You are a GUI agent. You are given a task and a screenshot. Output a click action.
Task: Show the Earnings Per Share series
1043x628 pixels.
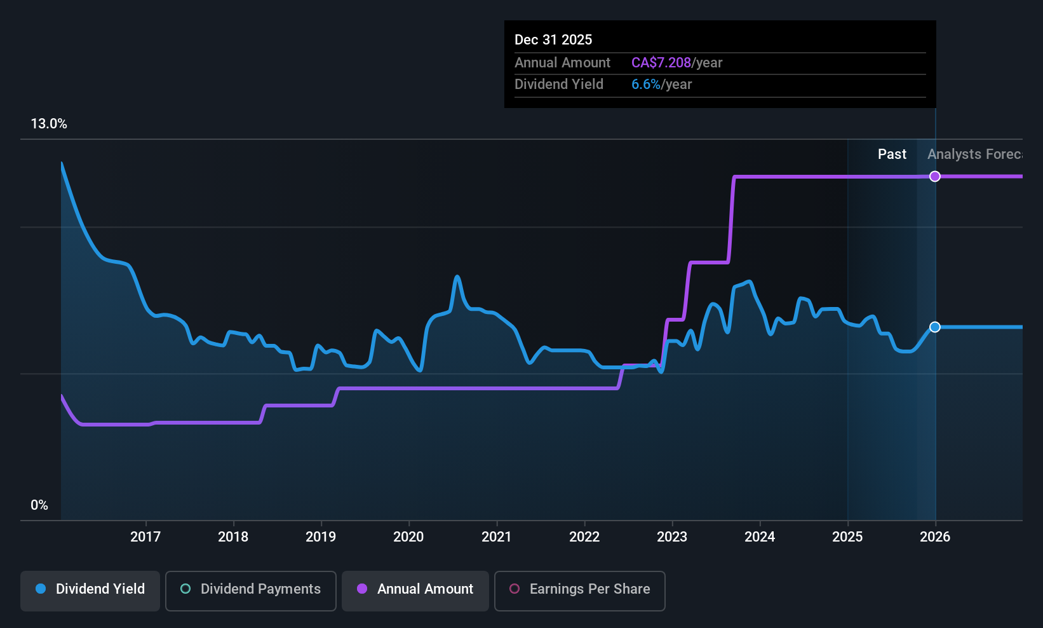(x=579, y=590)
